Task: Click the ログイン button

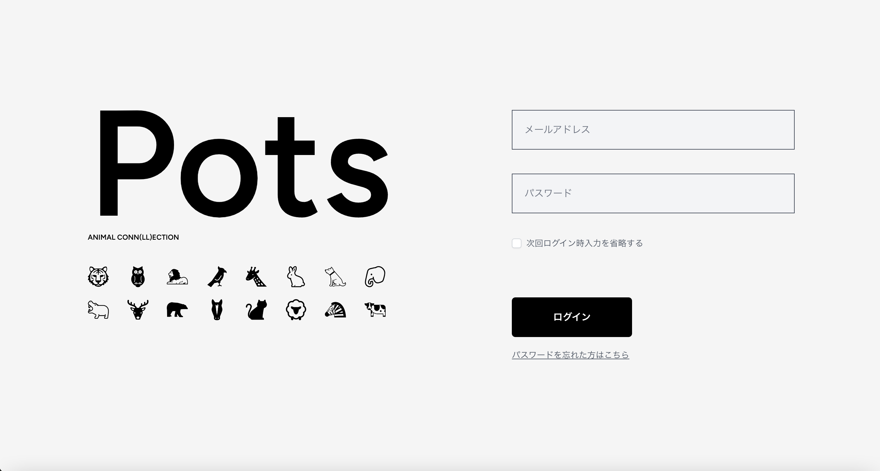Action: click(572, 317)
